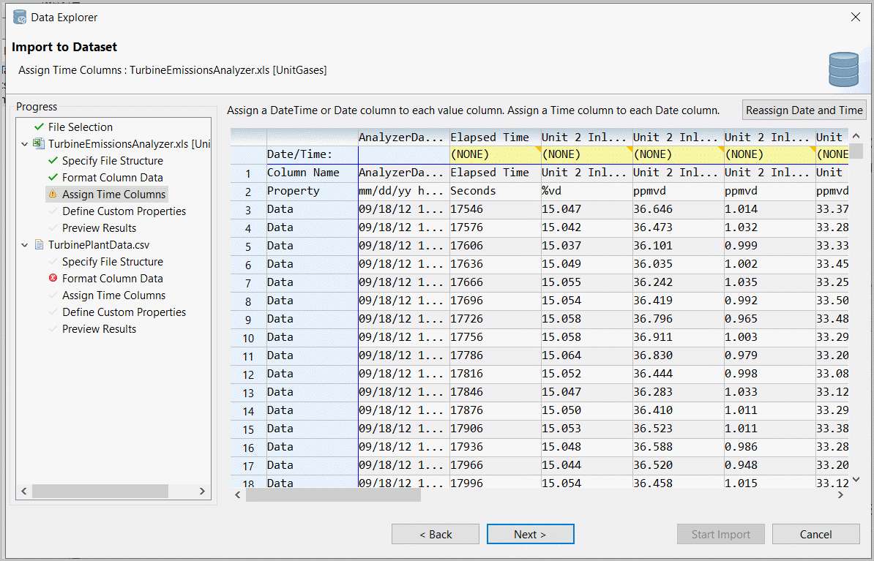Click the Next > button
This screenshot has width=874, height=561.
[530, 535]
